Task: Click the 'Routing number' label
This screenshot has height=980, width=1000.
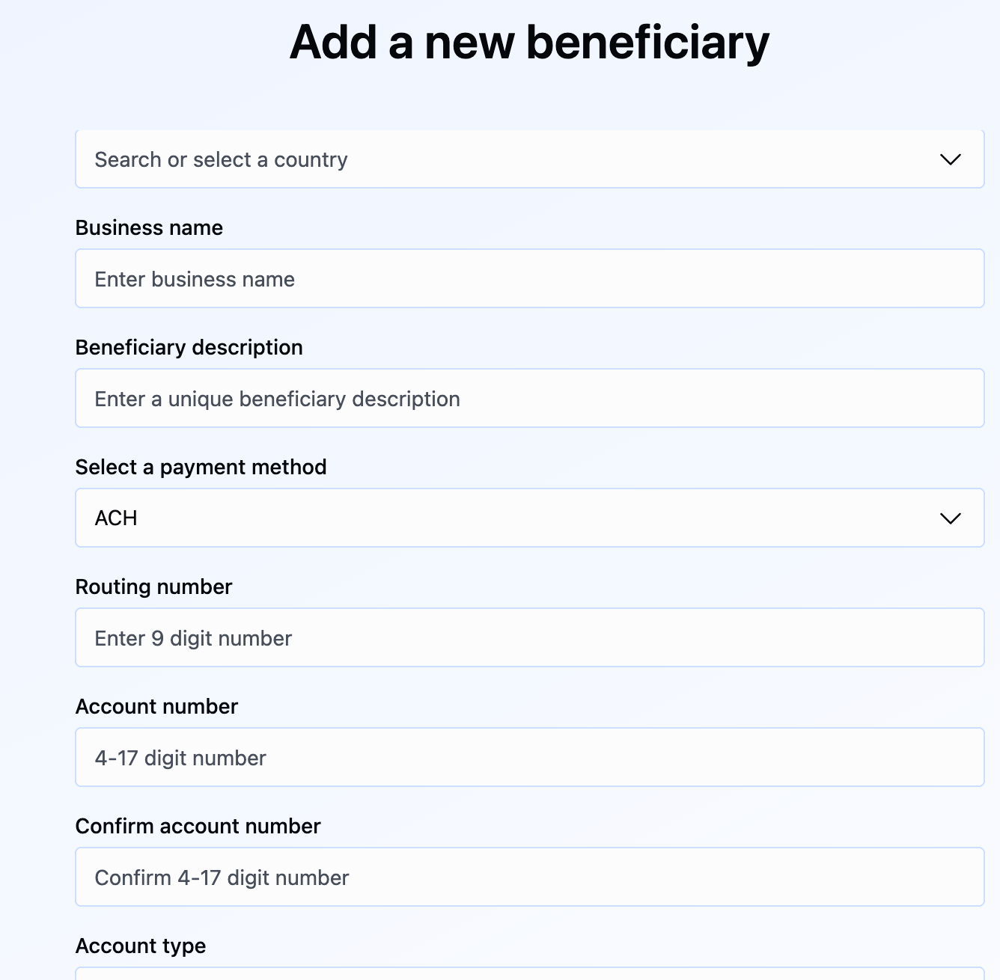Action: [153, 587]
